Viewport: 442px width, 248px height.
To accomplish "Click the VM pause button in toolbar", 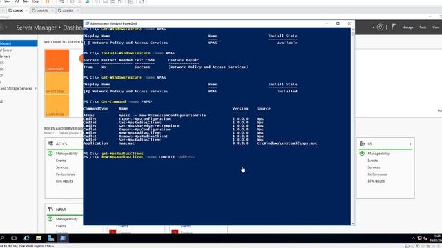I will [x=47, y=1].
